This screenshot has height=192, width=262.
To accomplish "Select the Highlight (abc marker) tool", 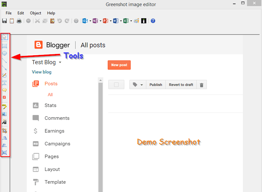I will [x=4, y=107].
